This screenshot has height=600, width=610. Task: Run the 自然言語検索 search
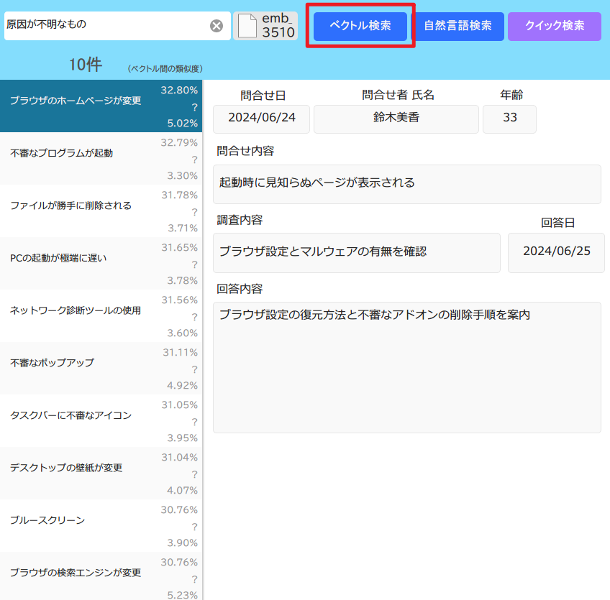coord(457,26)
